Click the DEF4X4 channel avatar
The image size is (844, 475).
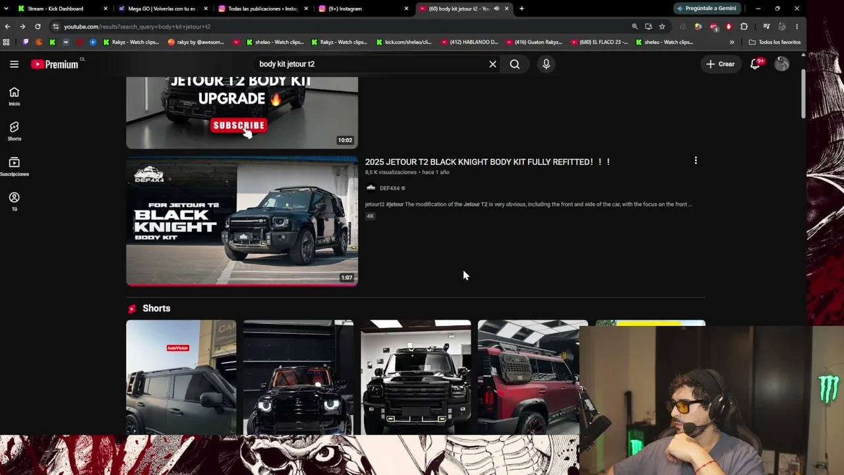pyautogui.click(x=371, y=188)
